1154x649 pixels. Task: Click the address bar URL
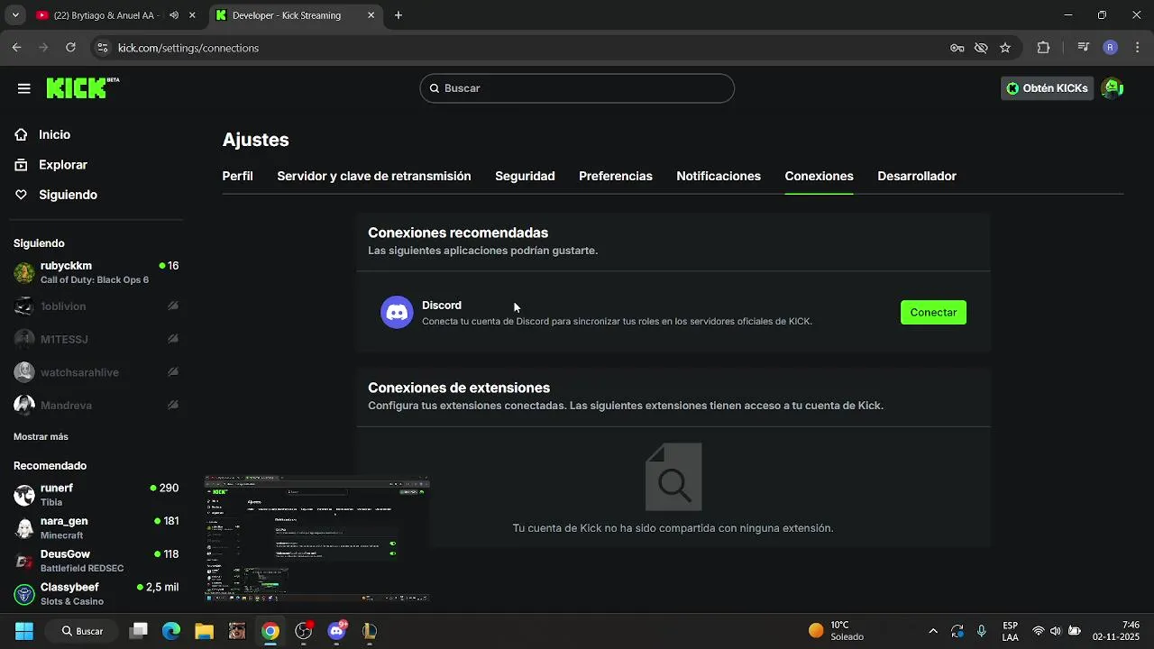(188, 48)
